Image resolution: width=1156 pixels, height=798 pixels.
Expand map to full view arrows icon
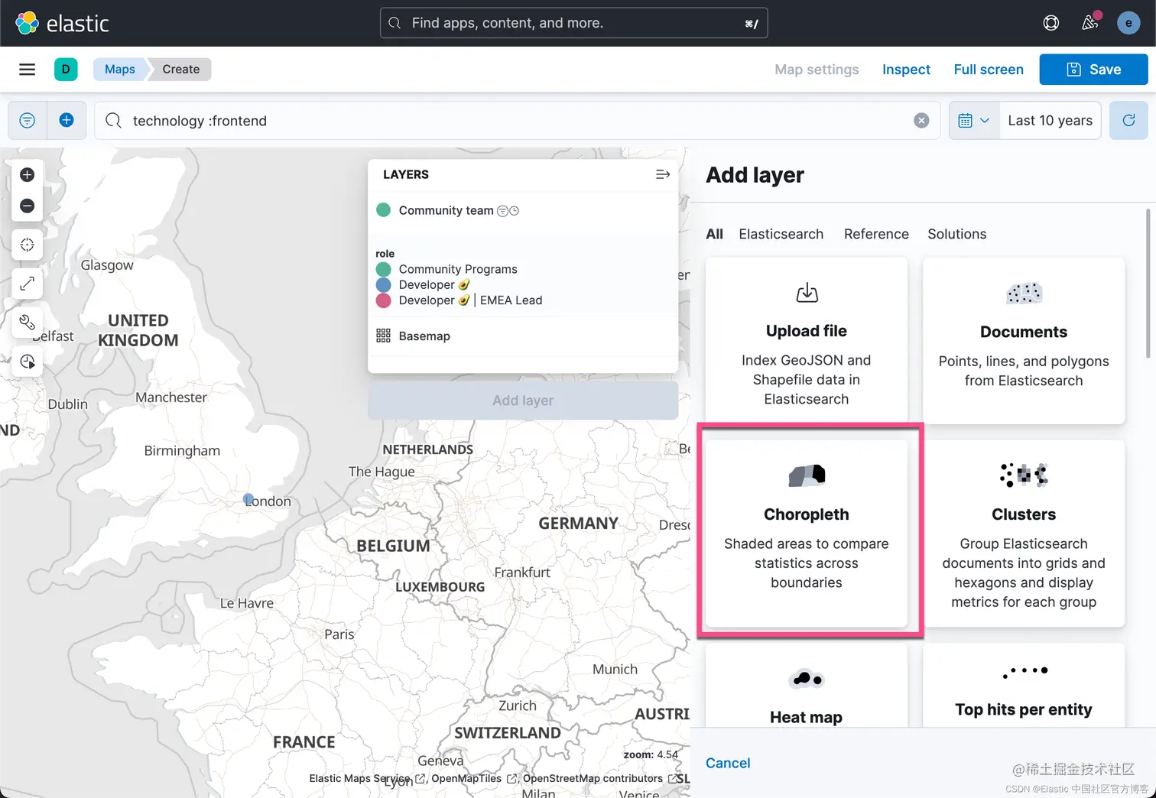tap(27, 284)
